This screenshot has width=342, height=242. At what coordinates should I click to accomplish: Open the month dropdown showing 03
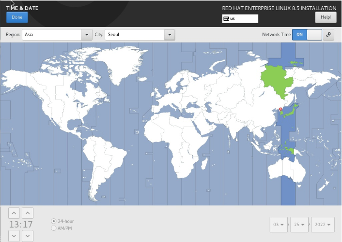pos(279,225)
